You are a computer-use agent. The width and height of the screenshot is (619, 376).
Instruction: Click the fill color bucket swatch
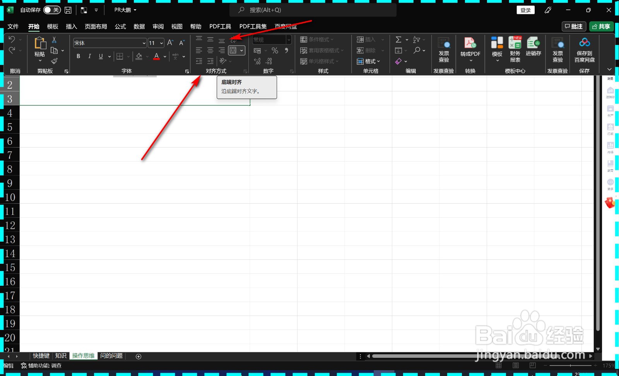click(139, 56)
